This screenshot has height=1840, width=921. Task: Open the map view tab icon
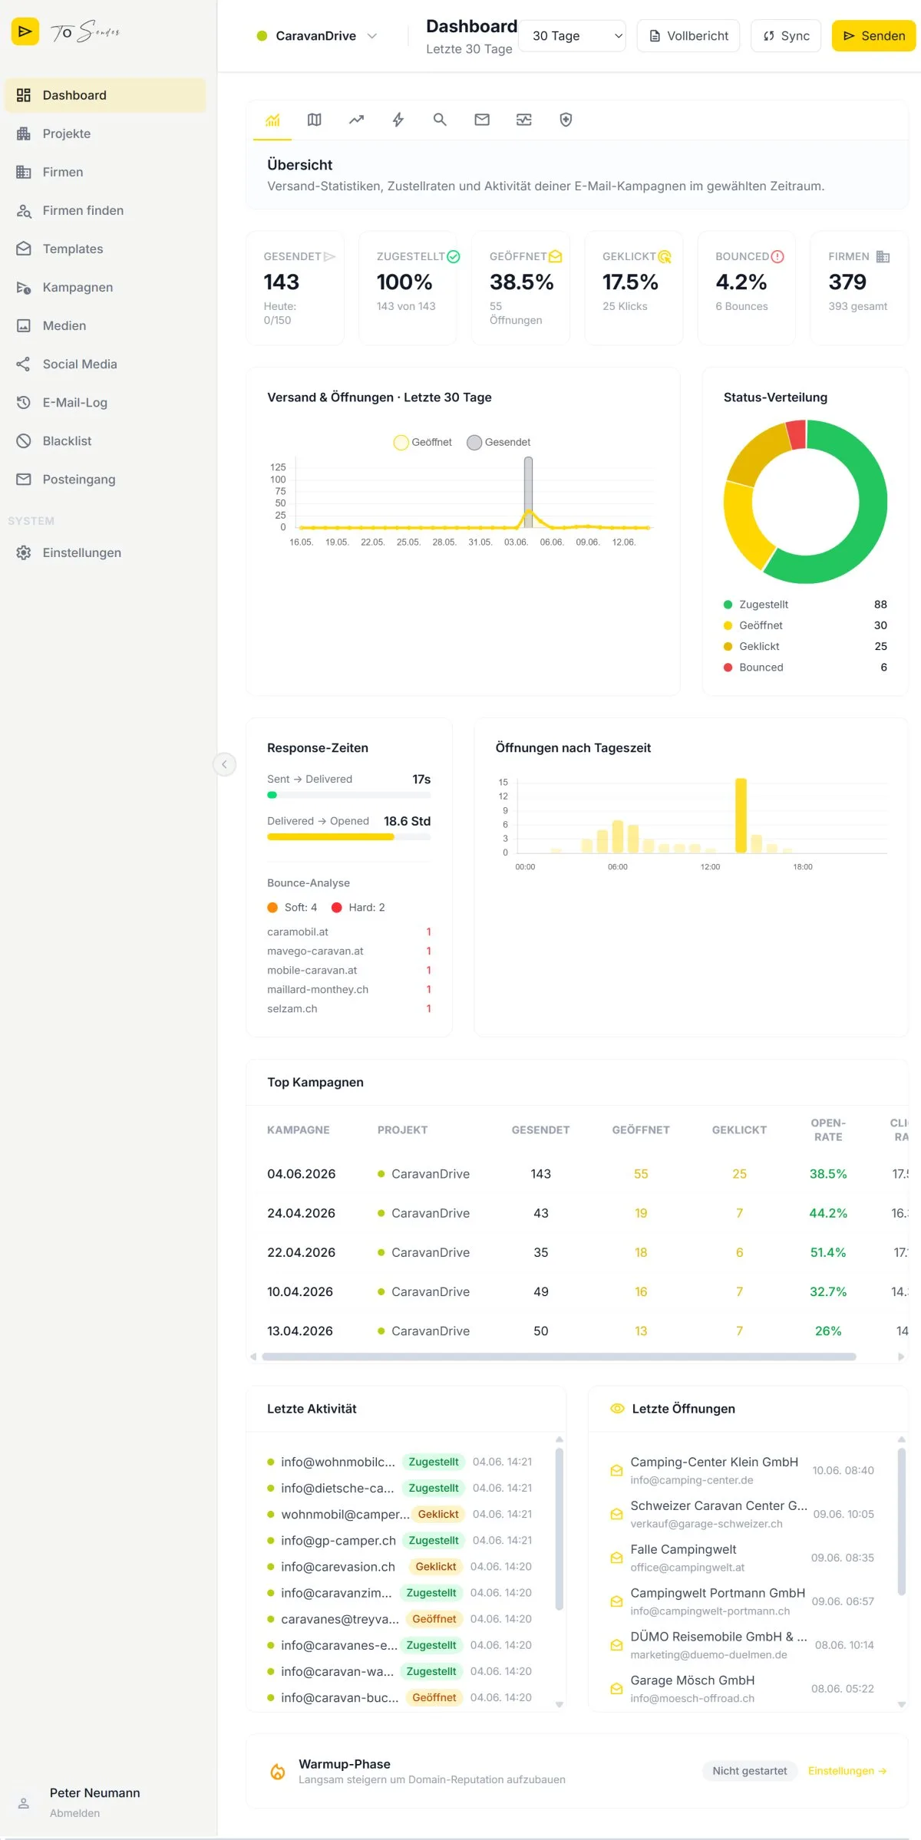[314, 120]
